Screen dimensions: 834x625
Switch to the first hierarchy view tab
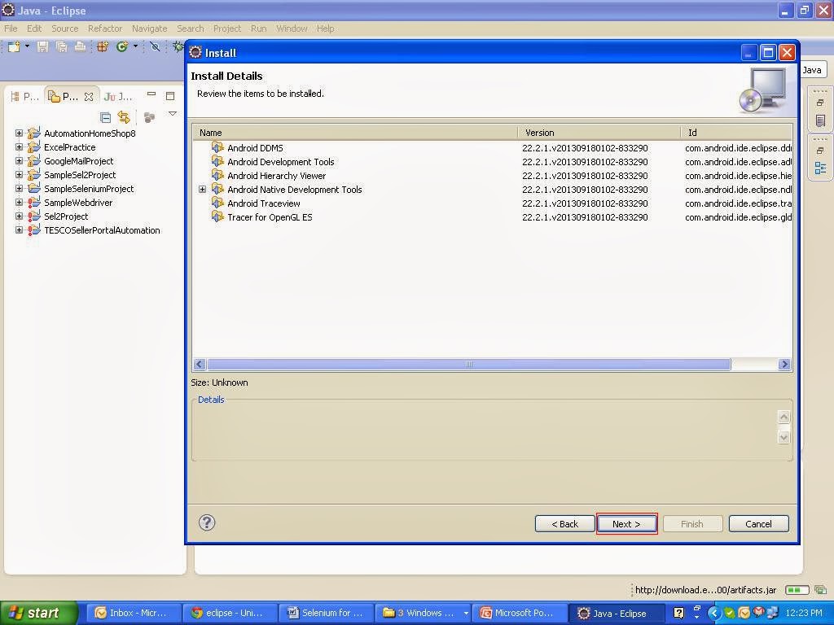[25, 97]
